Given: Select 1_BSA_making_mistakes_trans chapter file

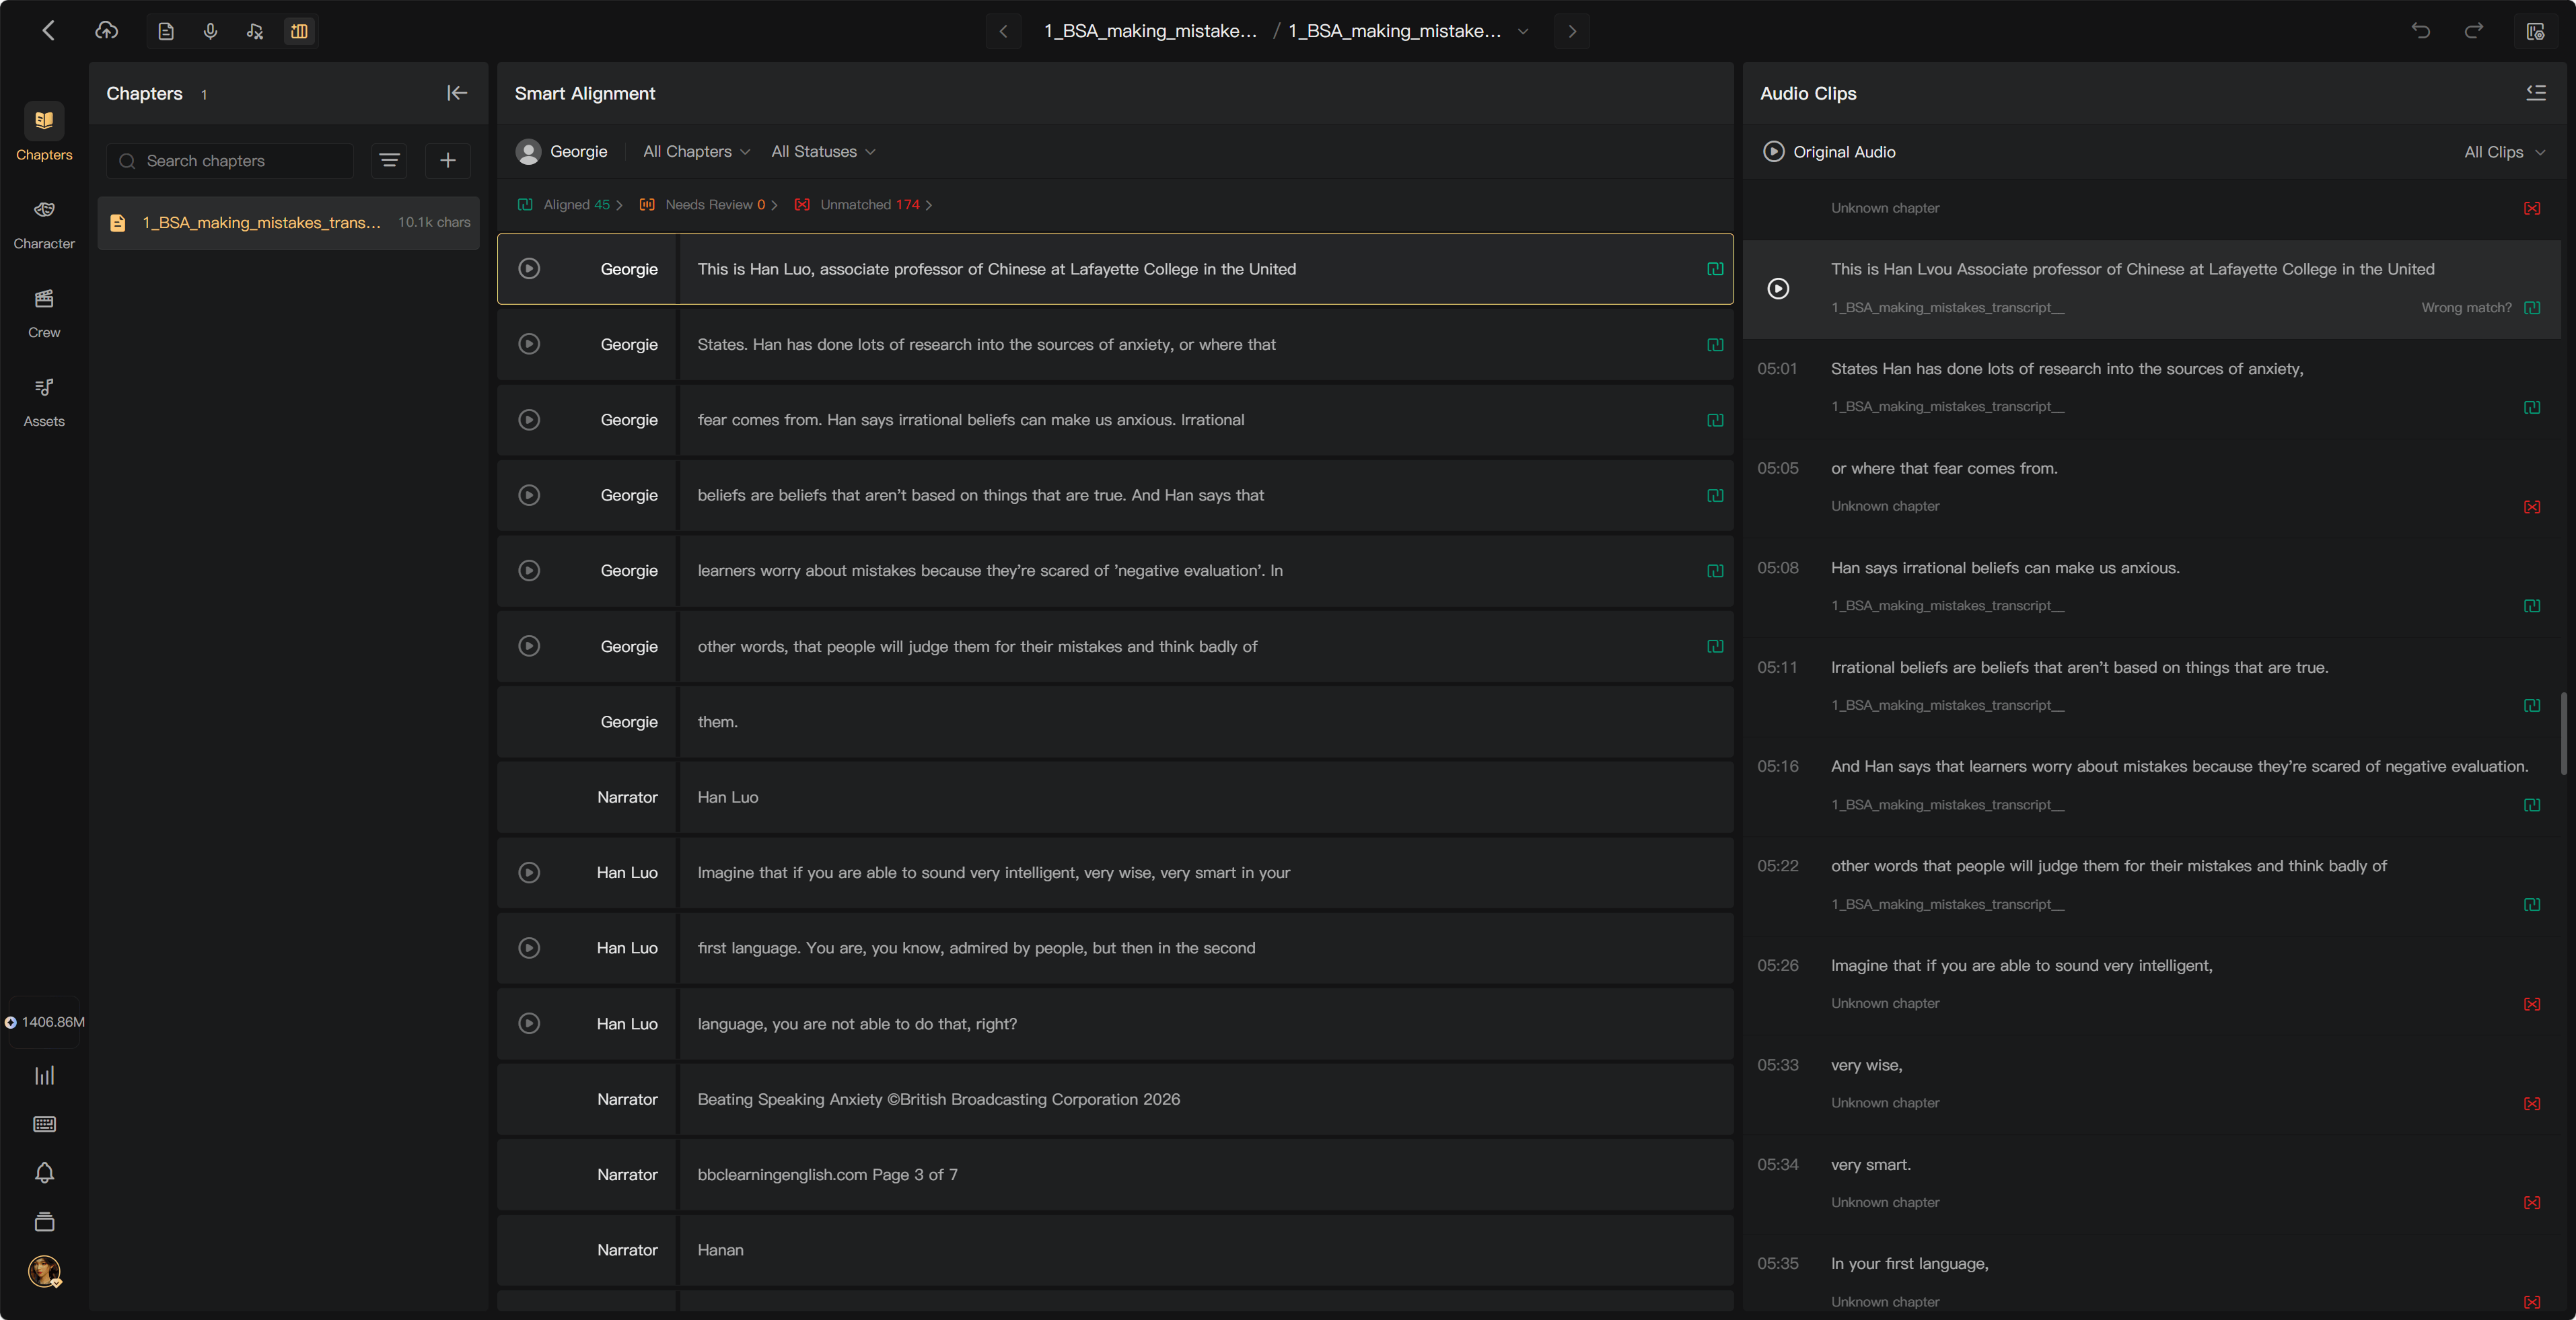Looking at the screenshot, I should coord(289,223).
